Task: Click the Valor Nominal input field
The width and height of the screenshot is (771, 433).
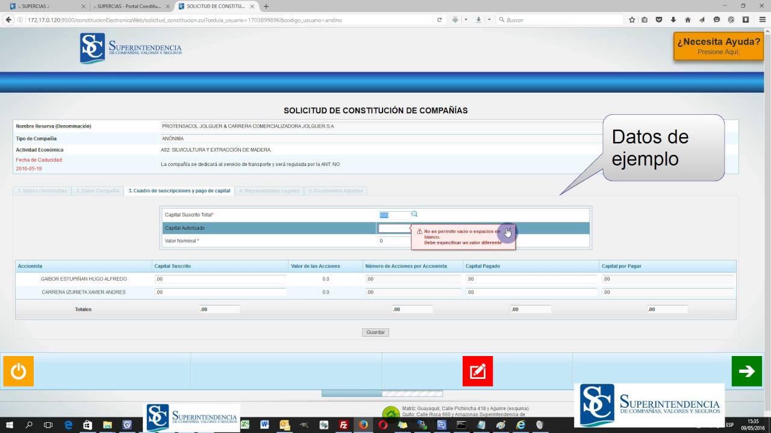Action: coord(395,241)
